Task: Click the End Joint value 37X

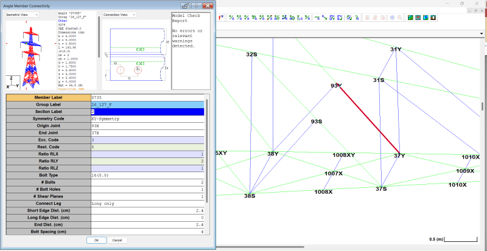Action: 147,132
